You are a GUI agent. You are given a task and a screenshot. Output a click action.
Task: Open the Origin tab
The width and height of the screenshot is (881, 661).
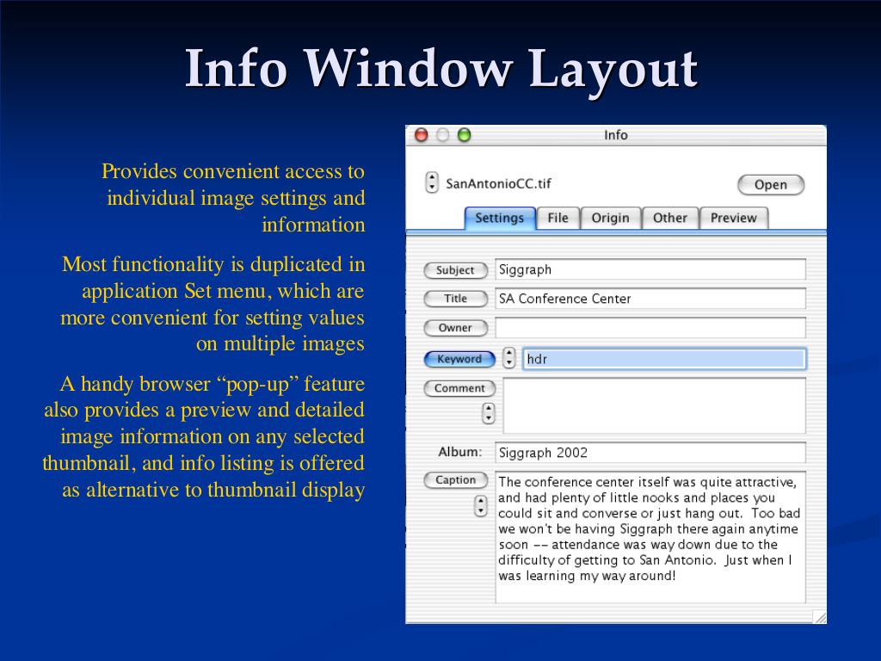610,219
